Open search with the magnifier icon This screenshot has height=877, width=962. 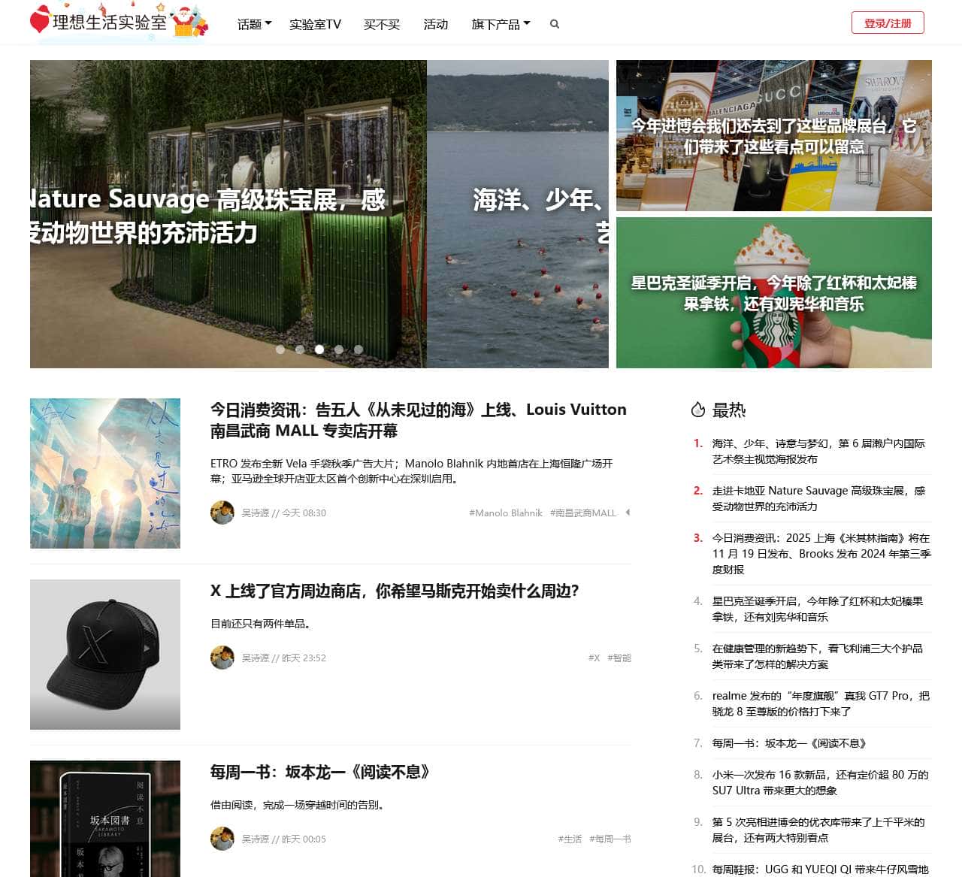(x=555, y=24)
